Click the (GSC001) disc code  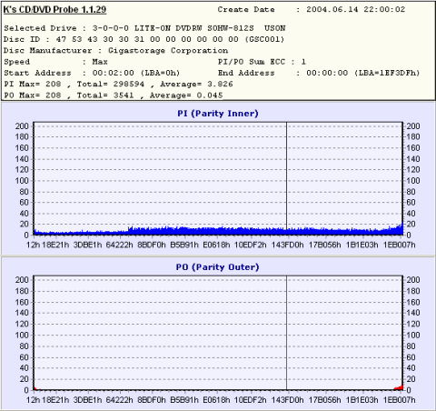(264, 39)
